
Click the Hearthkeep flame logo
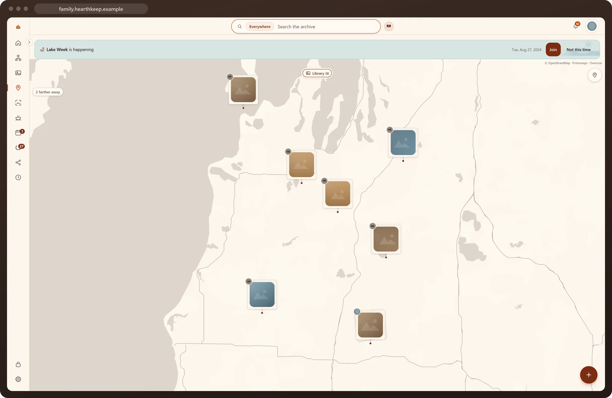(18, 27)
